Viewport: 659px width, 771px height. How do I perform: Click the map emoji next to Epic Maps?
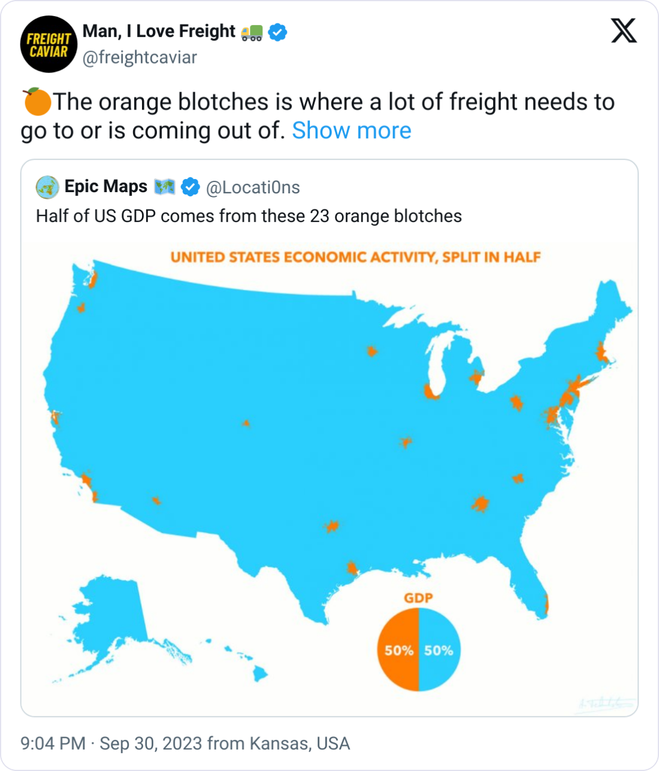tap(164, 187)
